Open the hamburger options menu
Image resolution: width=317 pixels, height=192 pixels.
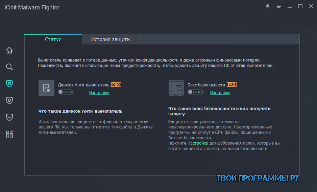click(278, 6)
